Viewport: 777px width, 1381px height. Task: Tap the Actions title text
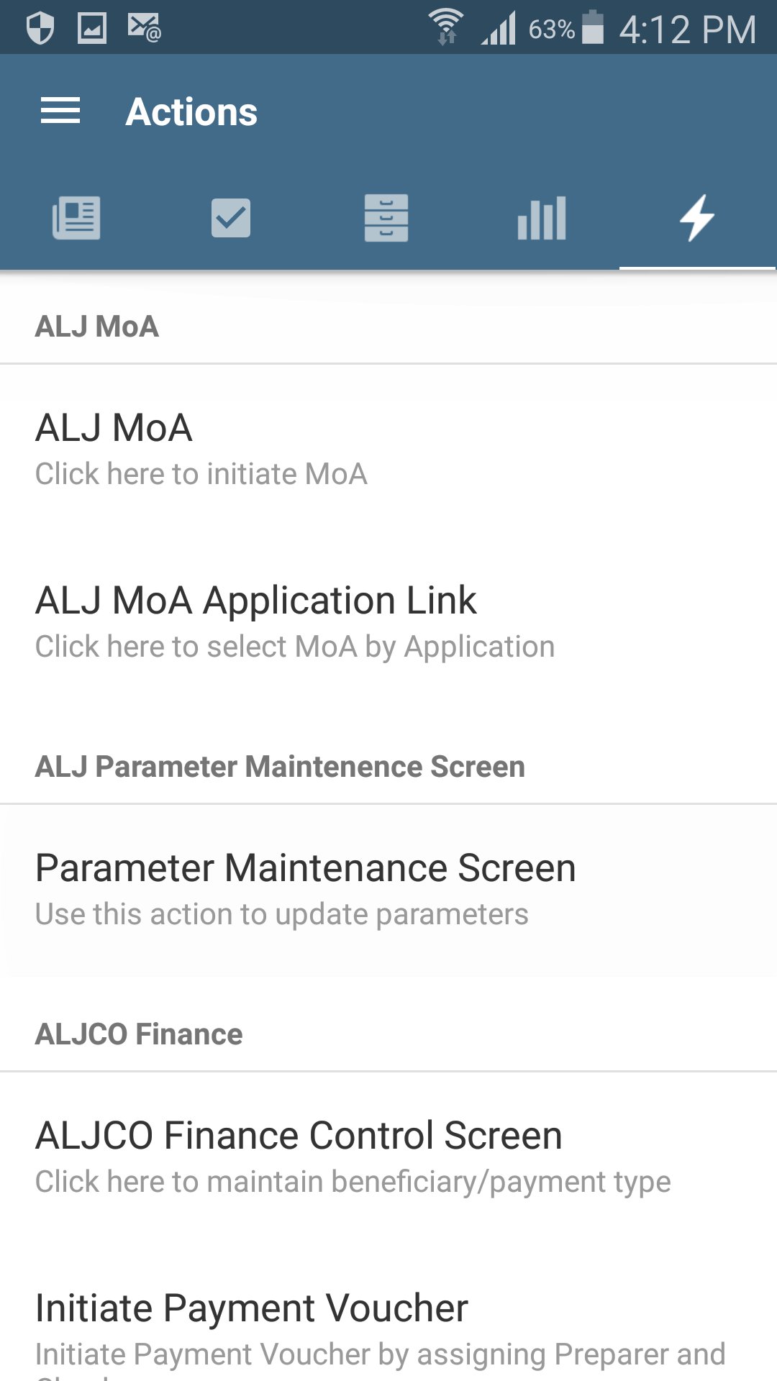(x=191, y=112)
